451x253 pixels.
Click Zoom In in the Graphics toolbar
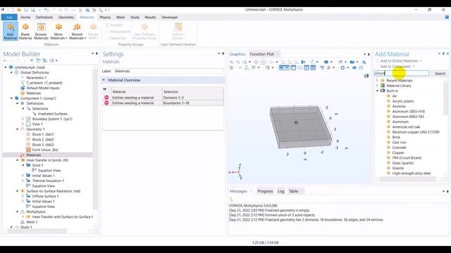232,62
